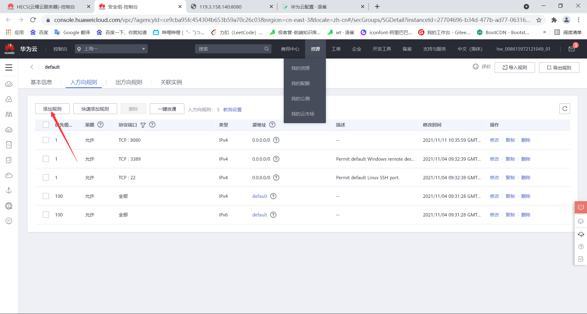Click the help icon next to 策略 header
Screen dimensions: 587x314
coord(100,125)
